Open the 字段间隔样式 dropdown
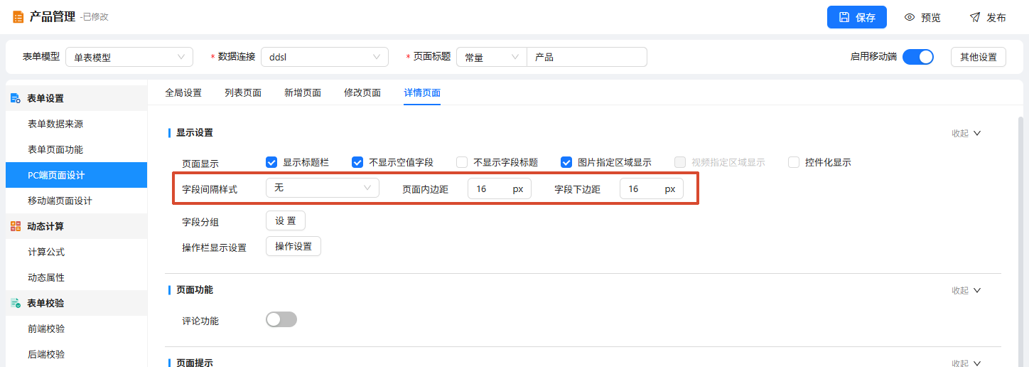This screenshot has width=1029, height=367. click(x=323, y=188)
